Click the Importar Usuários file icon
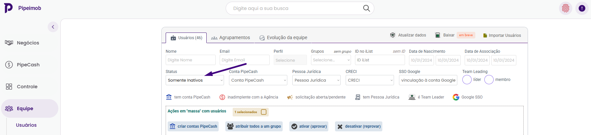The width and height of the screenshot is (591, 135). click(x=485, y=35)
